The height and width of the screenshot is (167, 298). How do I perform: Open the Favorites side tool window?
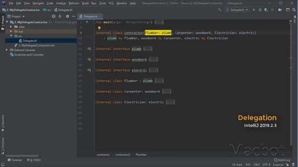(3, 123)
